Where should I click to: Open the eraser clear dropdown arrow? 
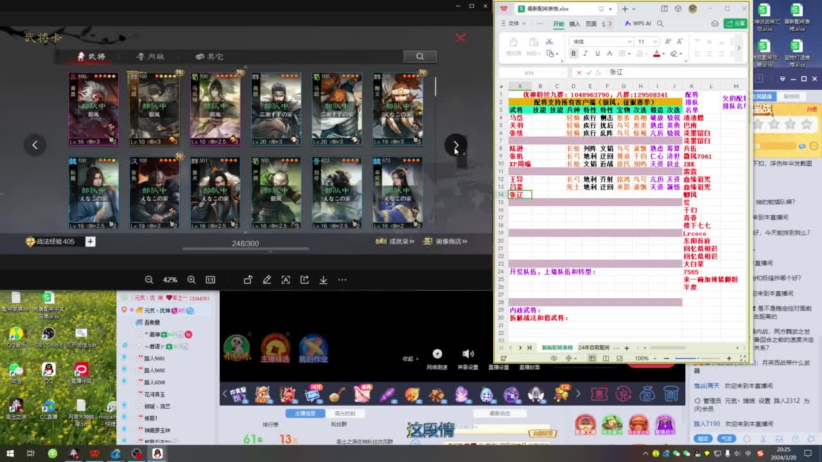(x=681, y=54)
